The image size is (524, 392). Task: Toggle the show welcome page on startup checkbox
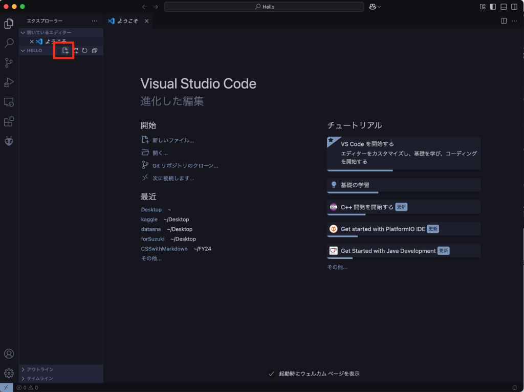click(272, 374)
